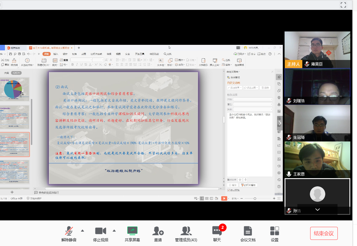357x246 pixels.
Task: Toggle Underline formatting in ribbon
Action: click(81, 65)
